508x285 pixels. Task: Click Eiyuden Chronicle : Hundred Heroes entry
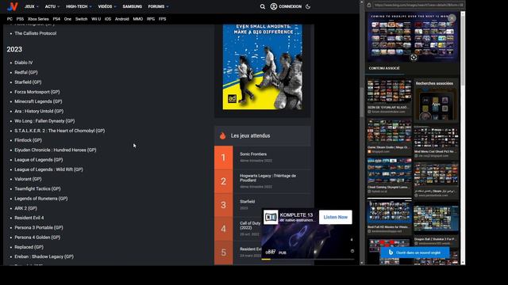click(56, 150)
